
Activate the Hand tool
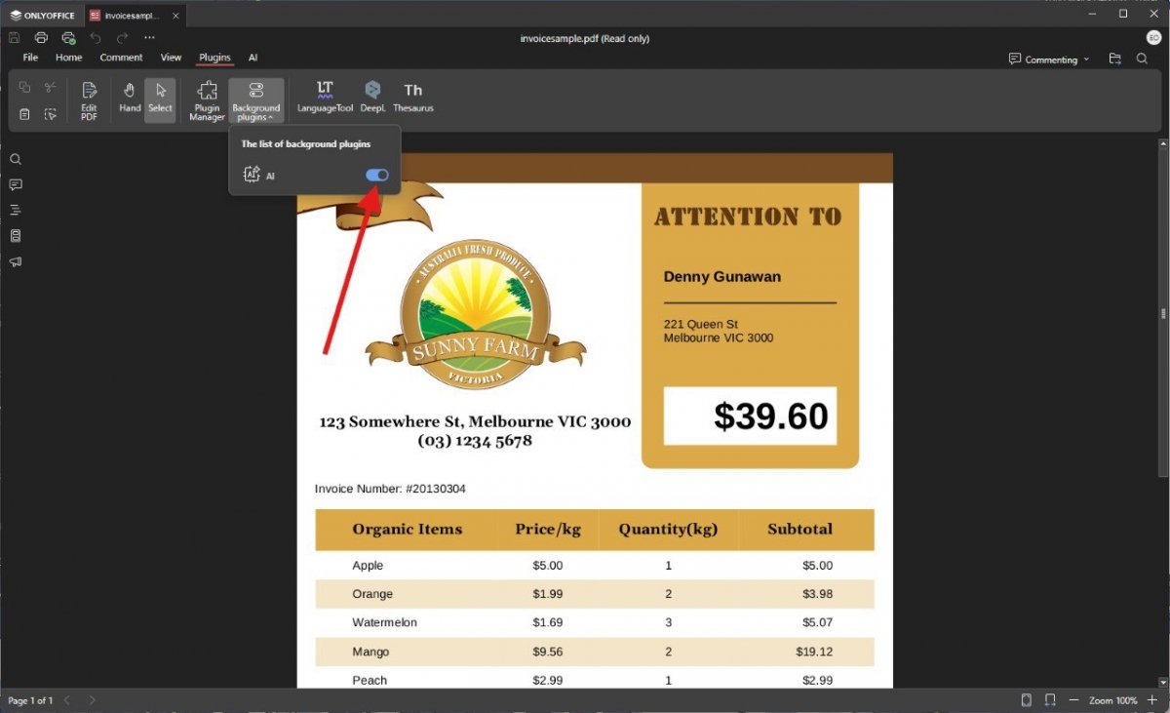point(130,98)
